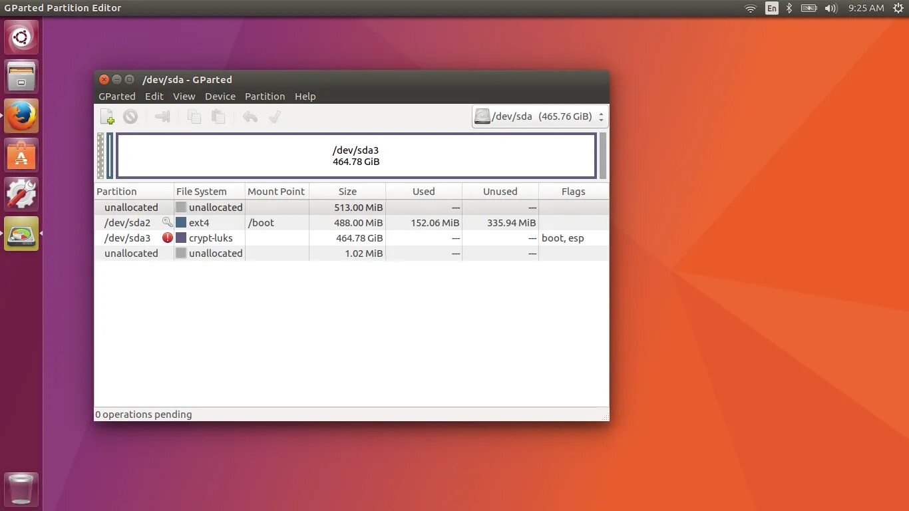Open the Help menu
This screenshot has width=909, height=511.
tap(305, 96)
